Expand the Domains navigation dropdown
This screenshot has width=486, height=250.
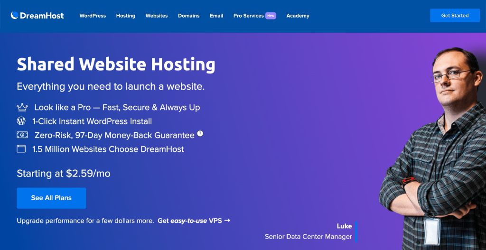188,16
